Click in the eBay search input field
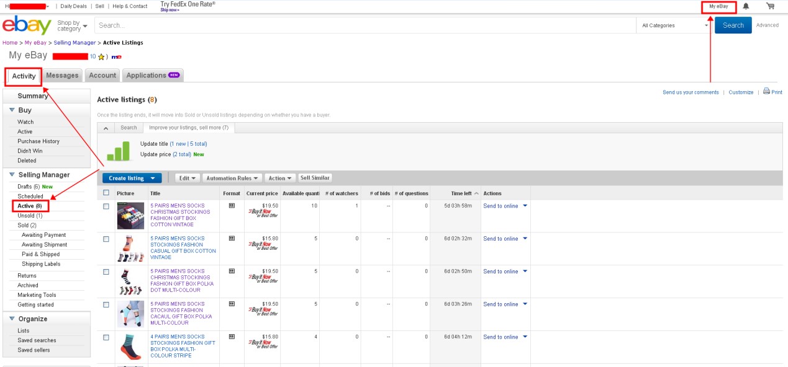 [x=365, y=25]
